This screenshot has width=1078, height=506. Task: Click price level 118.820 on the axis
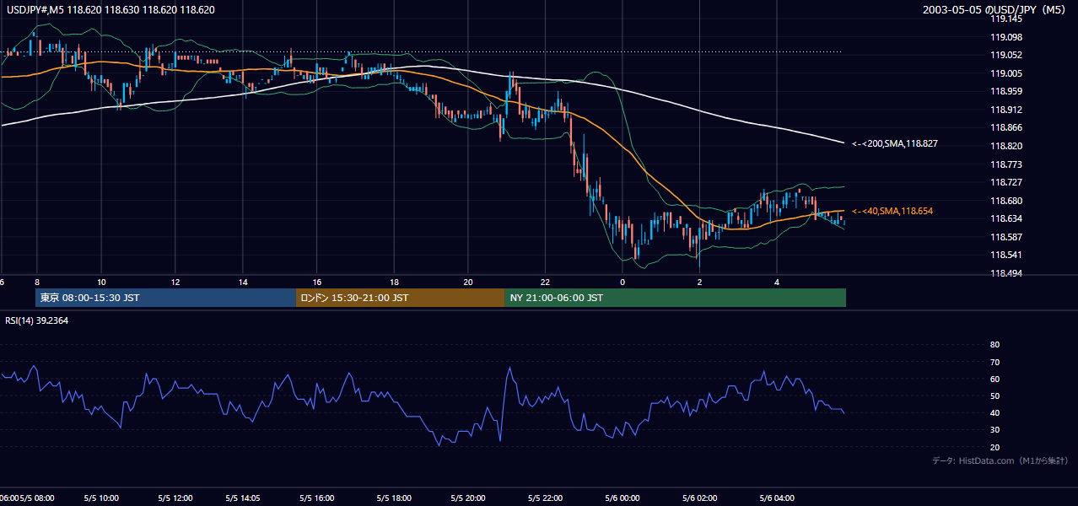click(x=1006, y=146)
